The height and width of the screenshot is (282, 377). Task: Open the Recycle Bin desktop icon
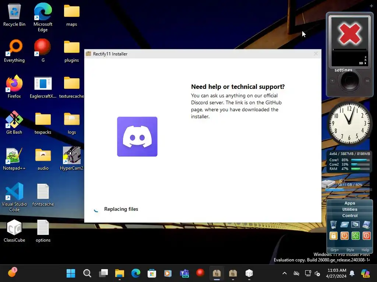click(x=14, y=15)
